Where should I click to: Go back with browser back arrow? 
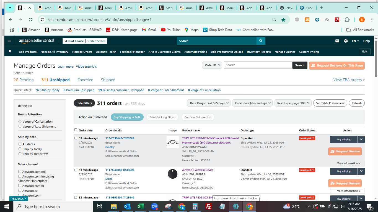[11, 20]
